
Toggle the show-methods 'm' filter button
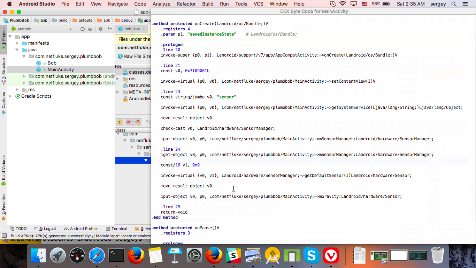[129, 122]
